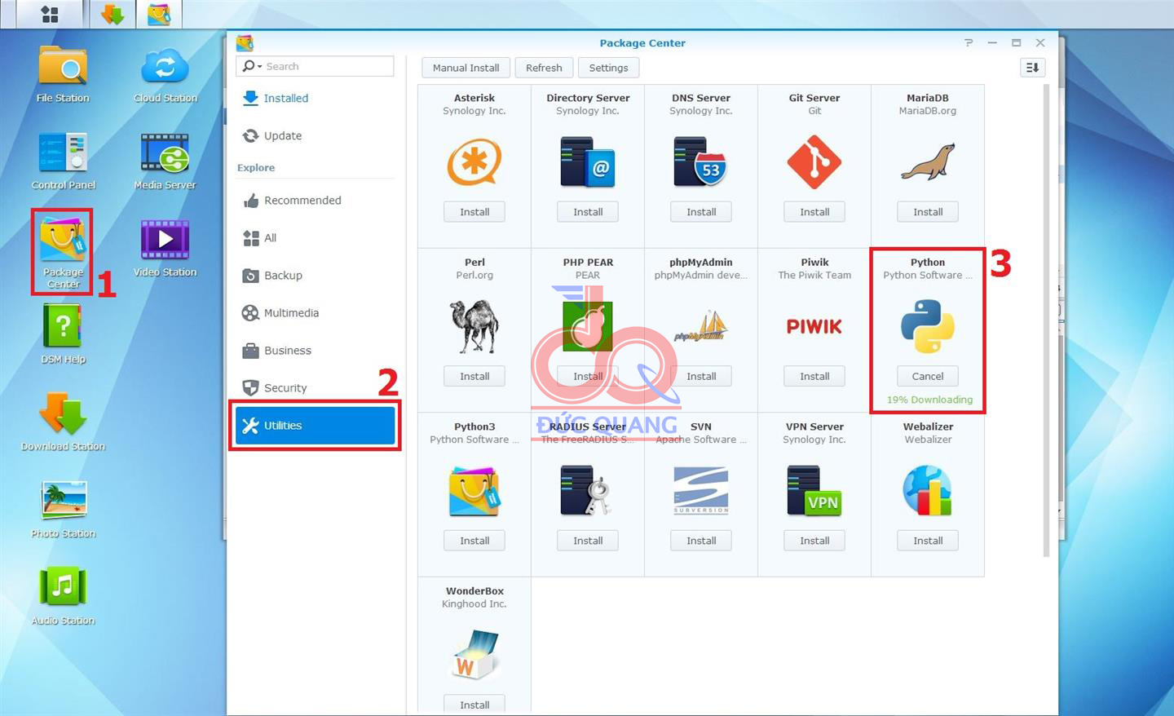
Task: Install the Perl package
Action: click(474, 376)
